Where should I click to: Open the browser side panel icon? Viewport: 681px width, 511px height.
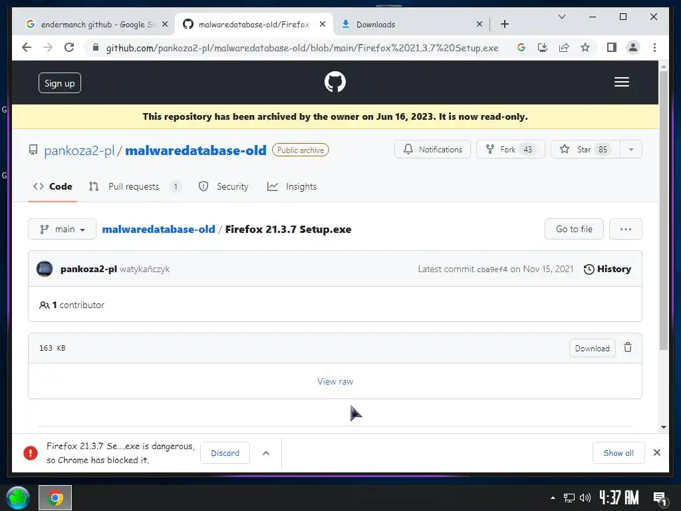612,47
